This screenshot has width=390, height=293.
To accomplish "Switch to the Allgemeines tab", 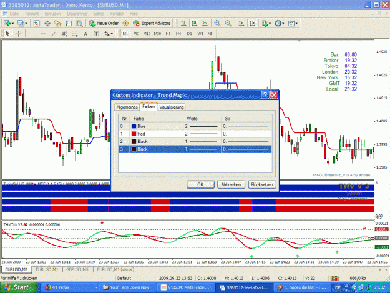I will coord(127,107).
